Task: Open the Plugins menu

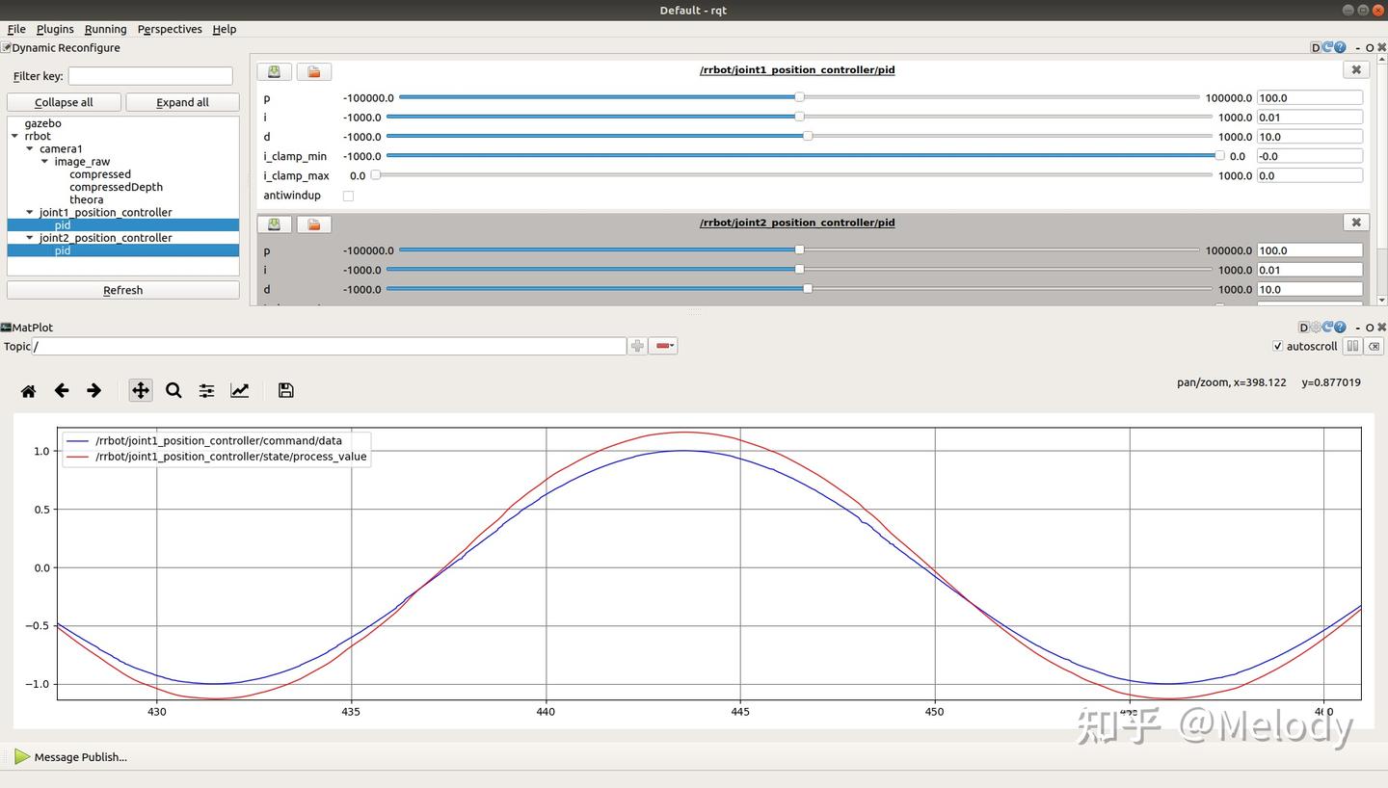Action: (x=55, y=29)
